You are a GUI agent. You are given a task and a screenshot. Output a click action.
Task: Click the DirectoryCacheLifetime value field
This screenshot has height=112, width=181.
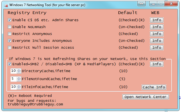[14, 71]
